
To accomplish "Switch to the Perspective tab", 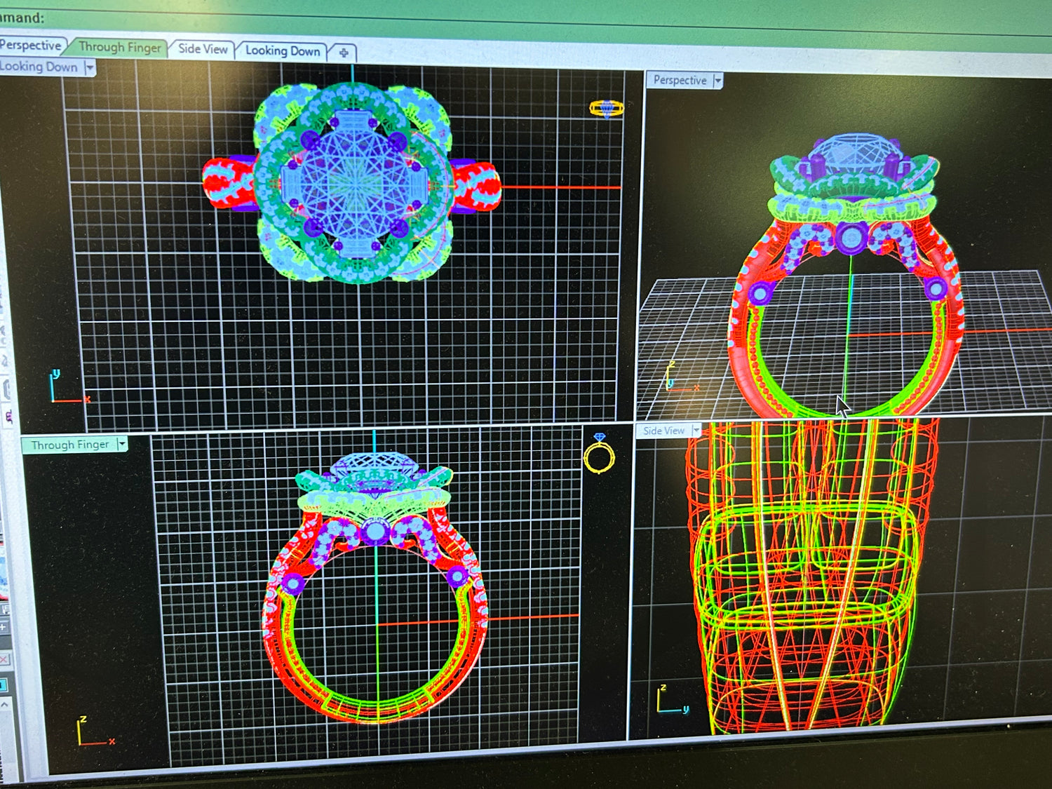I will 31,45.
